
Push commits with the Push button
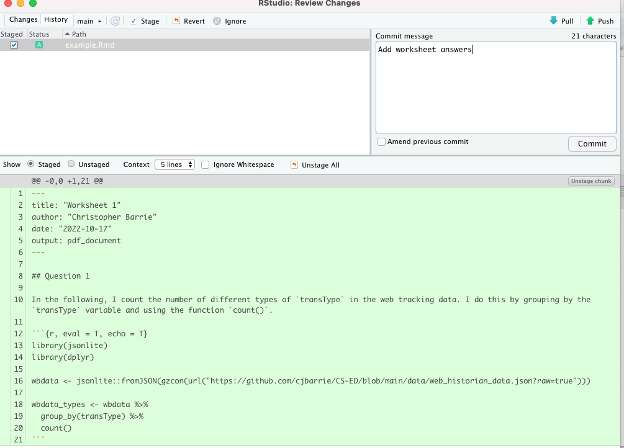point(600,21)
